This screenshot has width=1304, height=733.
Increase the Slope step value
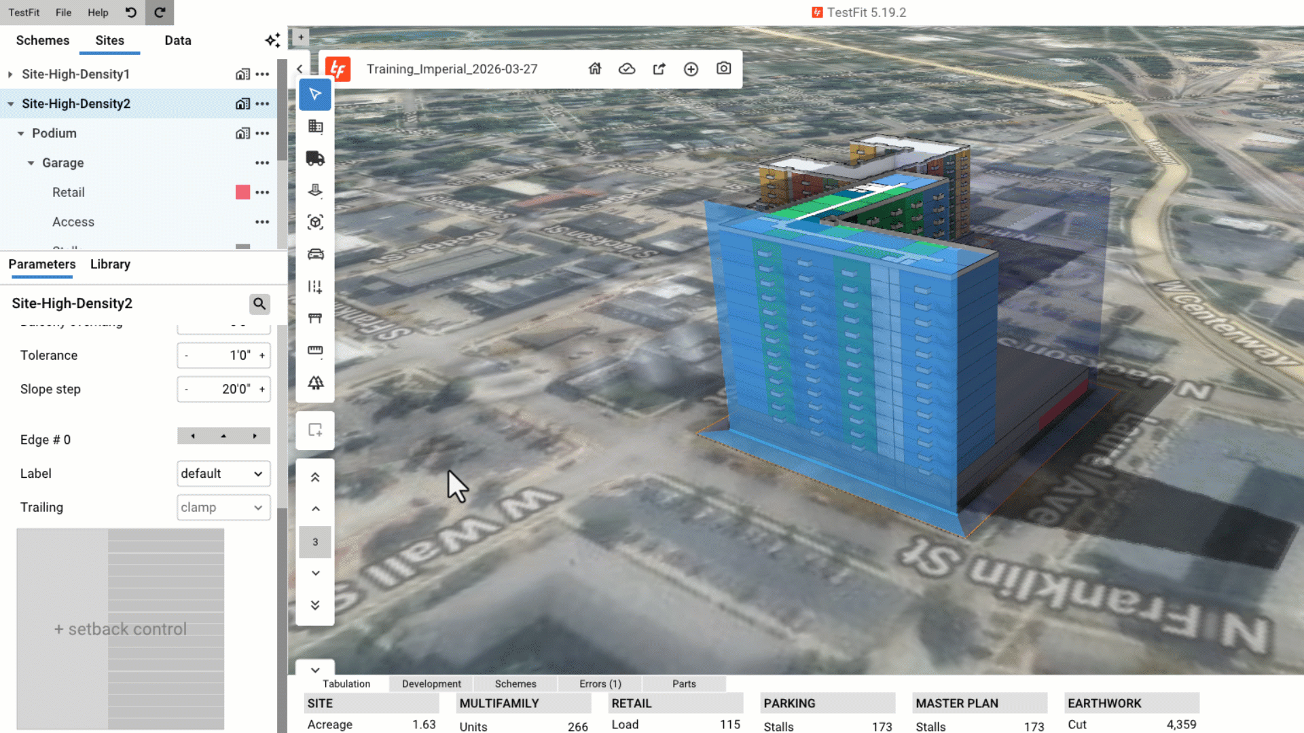coord(262,390)
